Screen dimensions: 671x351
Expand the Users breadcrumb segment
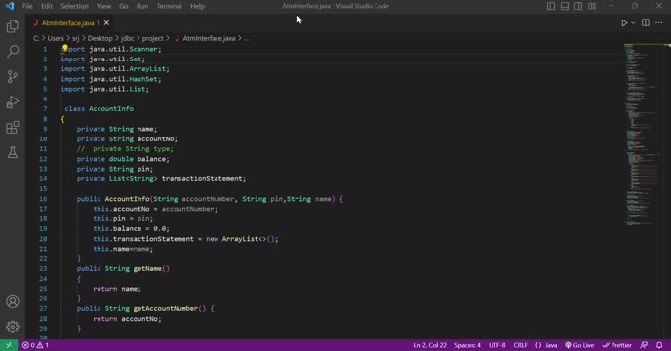coord(56,38)
